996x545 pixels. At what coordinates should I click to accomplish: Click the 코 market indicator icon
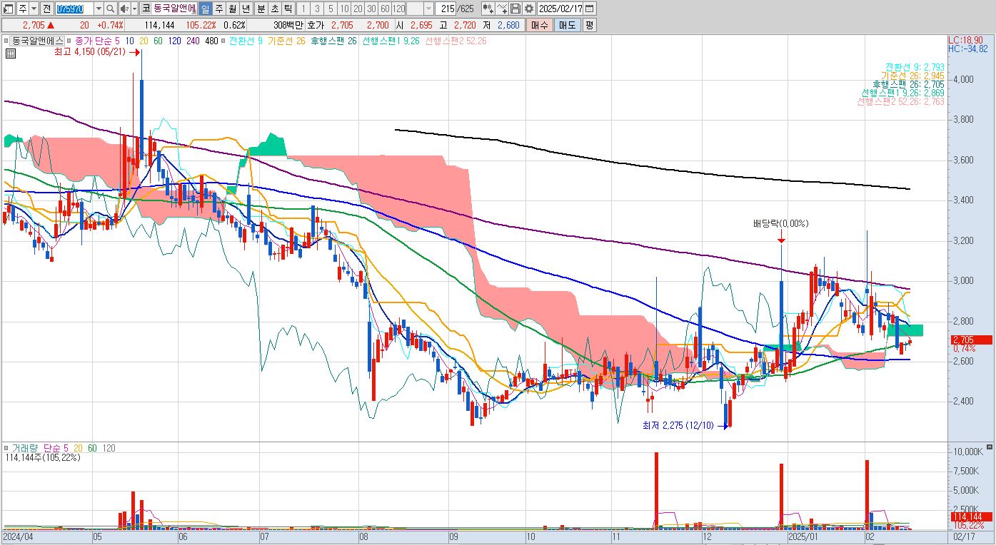146,9
